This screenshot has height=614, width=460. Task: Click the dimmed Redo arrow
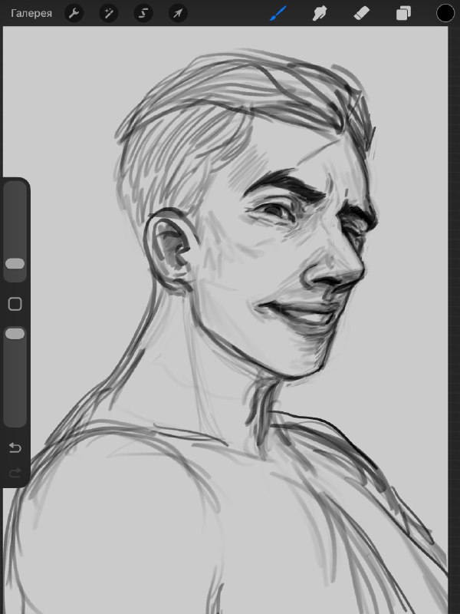click(x=15, y=473)
